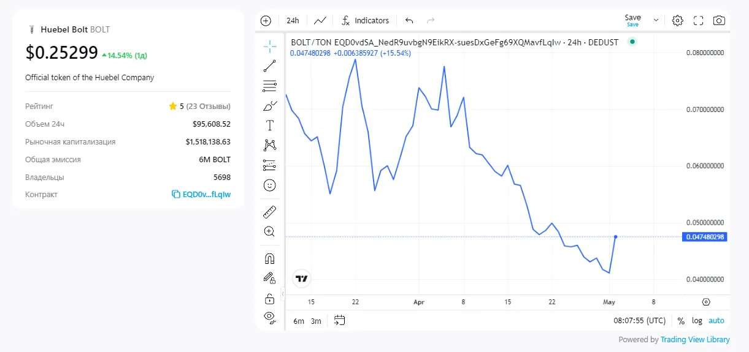Screen dimensions: 749x352
Task: Save the chart layout
Action: [x=632, y=20]
